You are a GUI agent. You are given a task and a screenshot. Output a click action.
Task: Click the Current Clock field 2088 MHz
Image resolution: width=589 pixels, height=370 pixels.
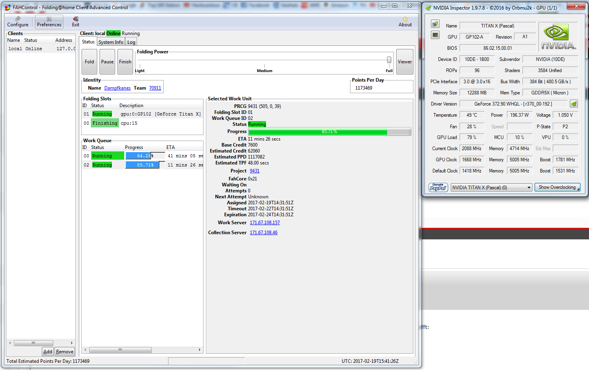(472, 149)
